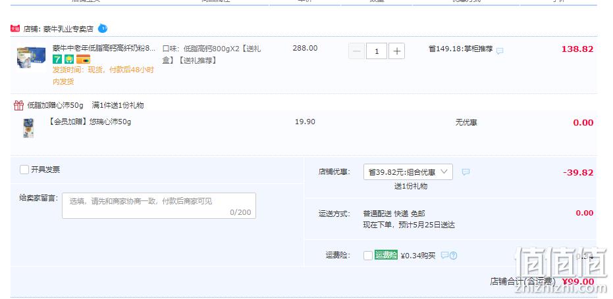This screenshot has width=613, height=299.
Task: Click the quantity input field showing 1
Action: (x=377, y=51)
